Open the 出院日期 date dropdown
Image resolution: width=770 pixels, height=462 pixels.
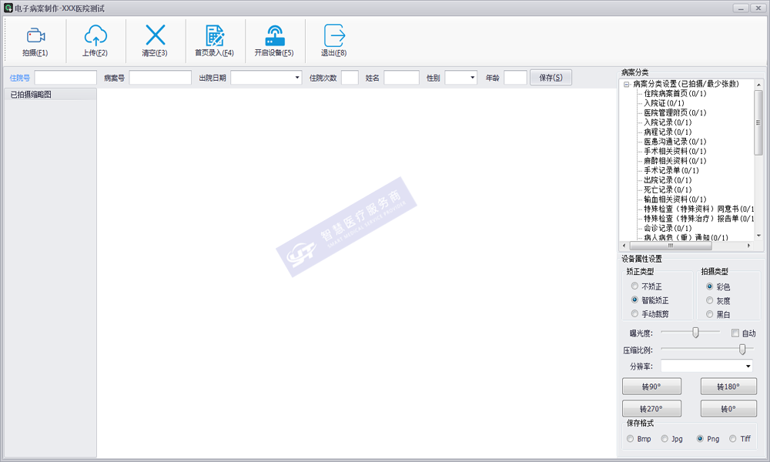(297, 78)
